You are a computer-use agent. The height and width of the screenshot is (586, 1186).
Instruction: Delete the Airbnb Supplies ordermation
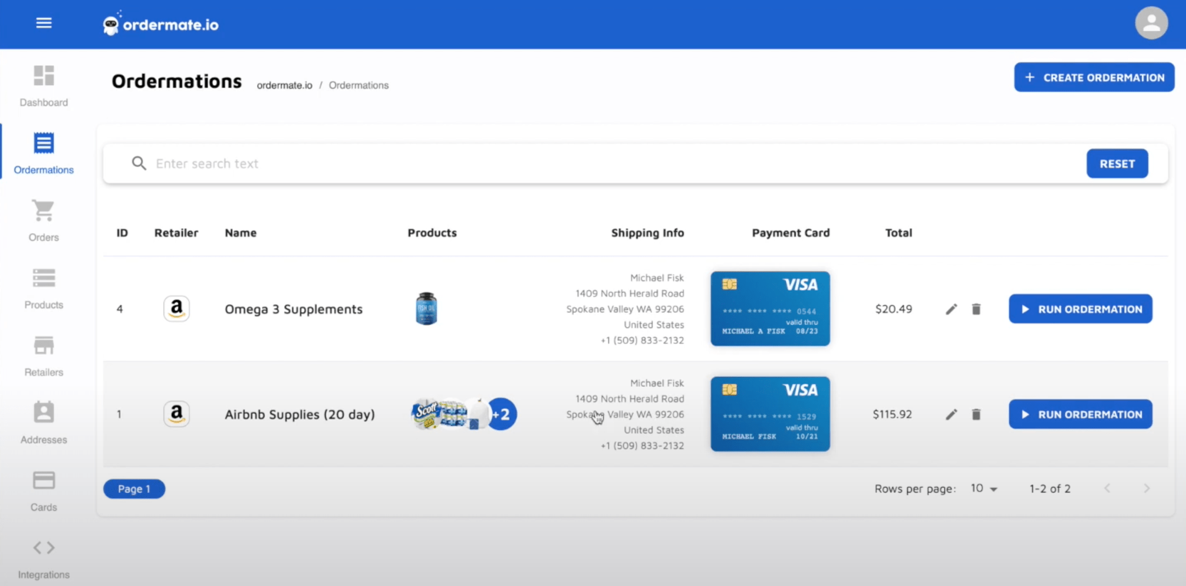(977, 414)
